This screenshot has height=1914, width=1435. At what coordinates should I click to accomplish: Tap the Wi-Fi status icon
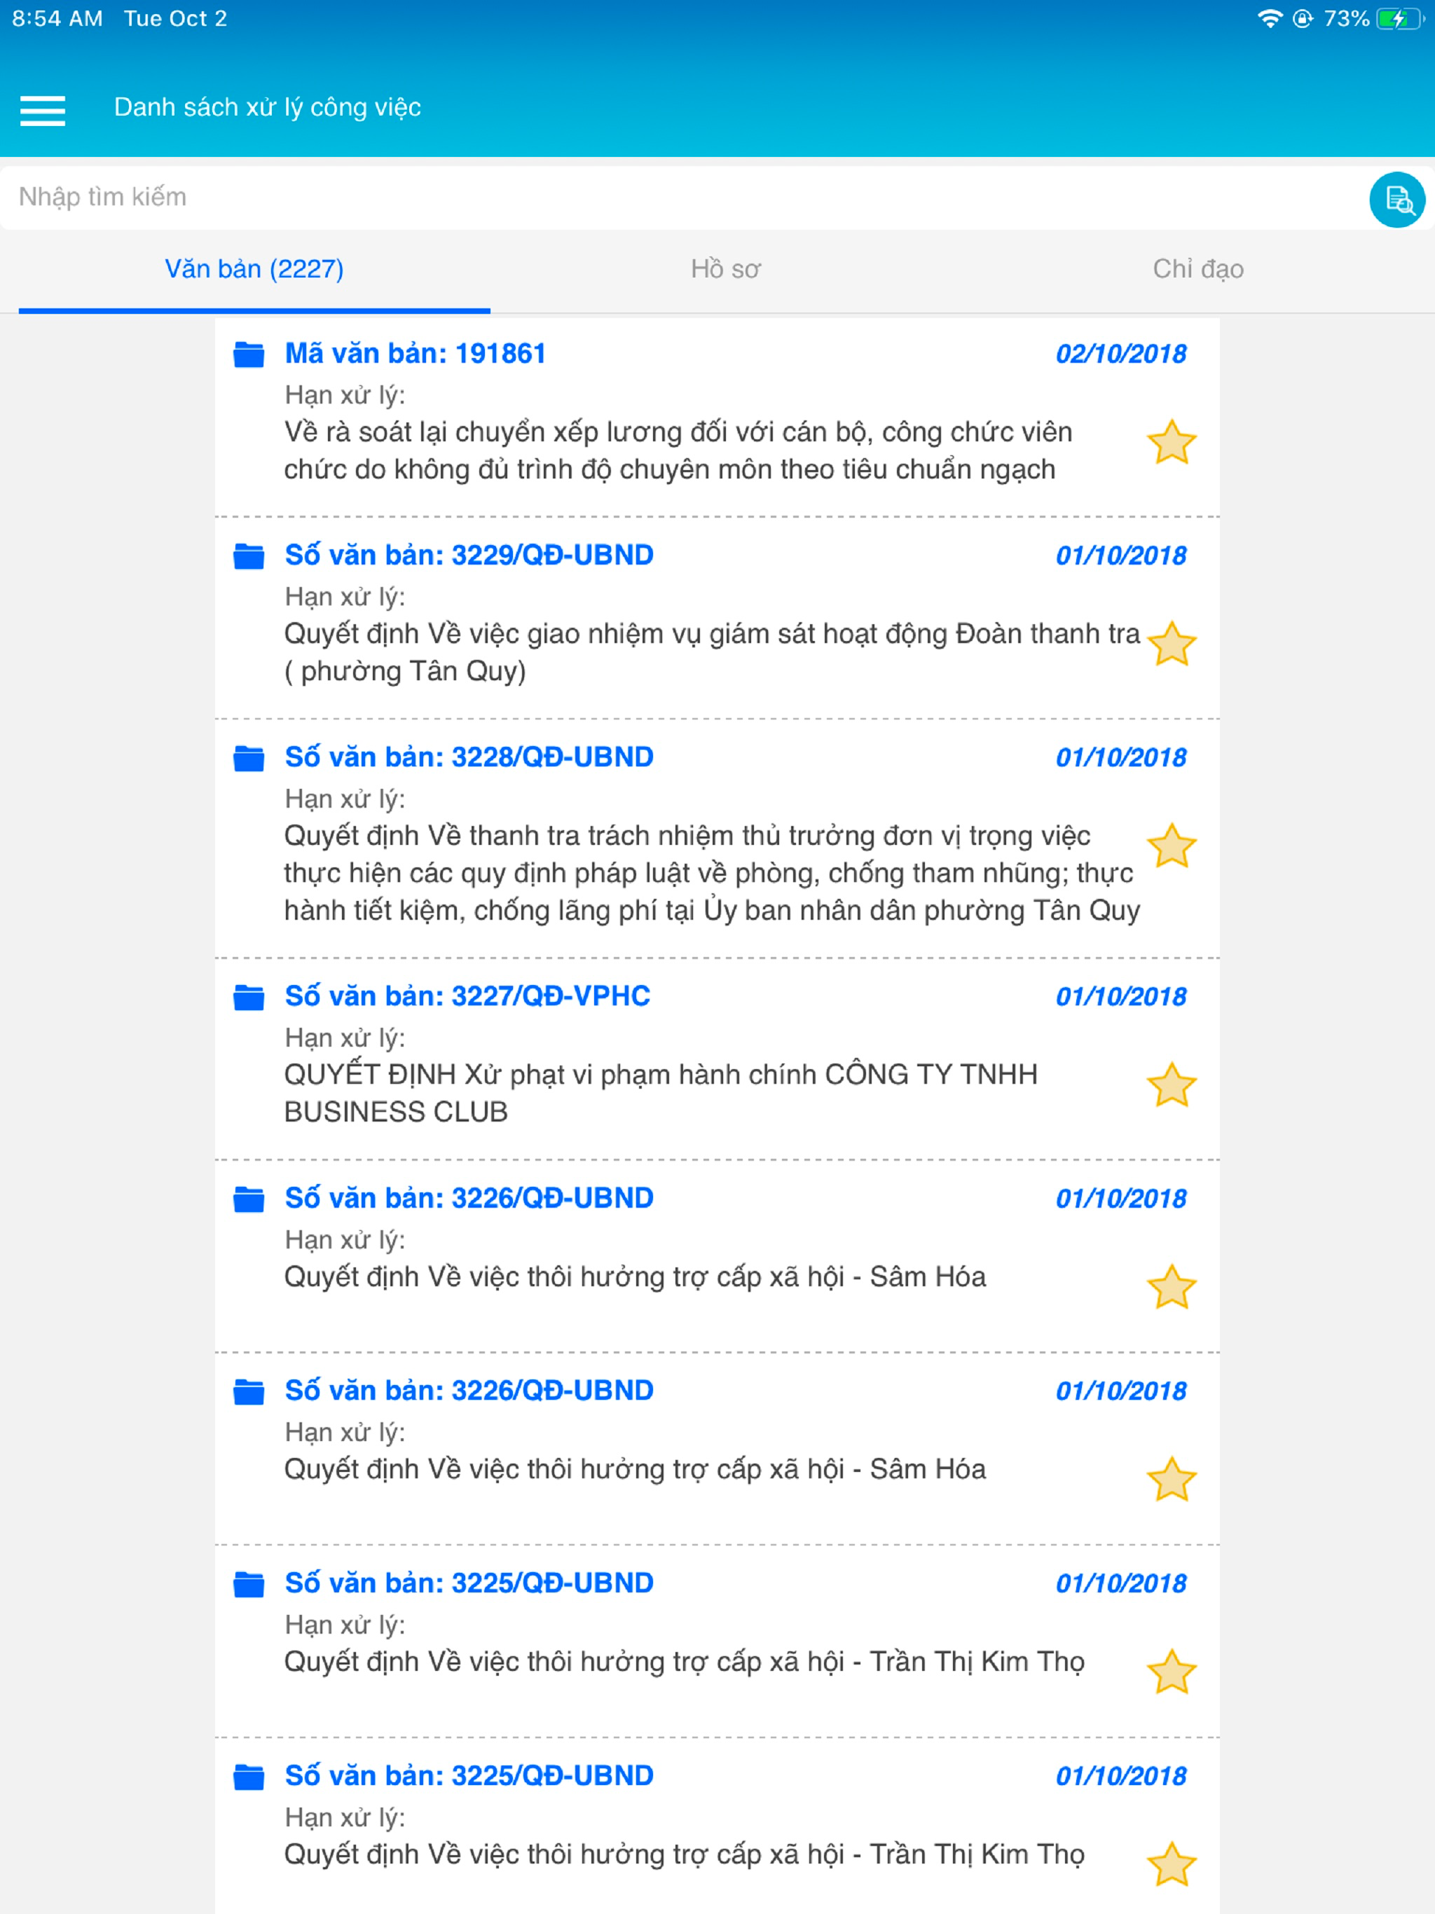click(x=1270, y=18)
